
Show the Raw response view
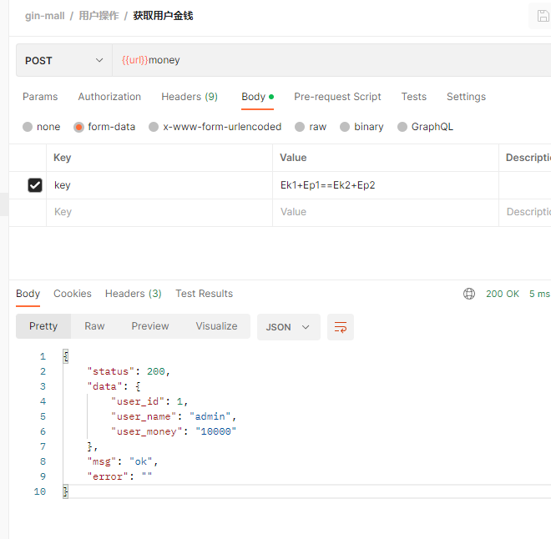coord(94,326)
